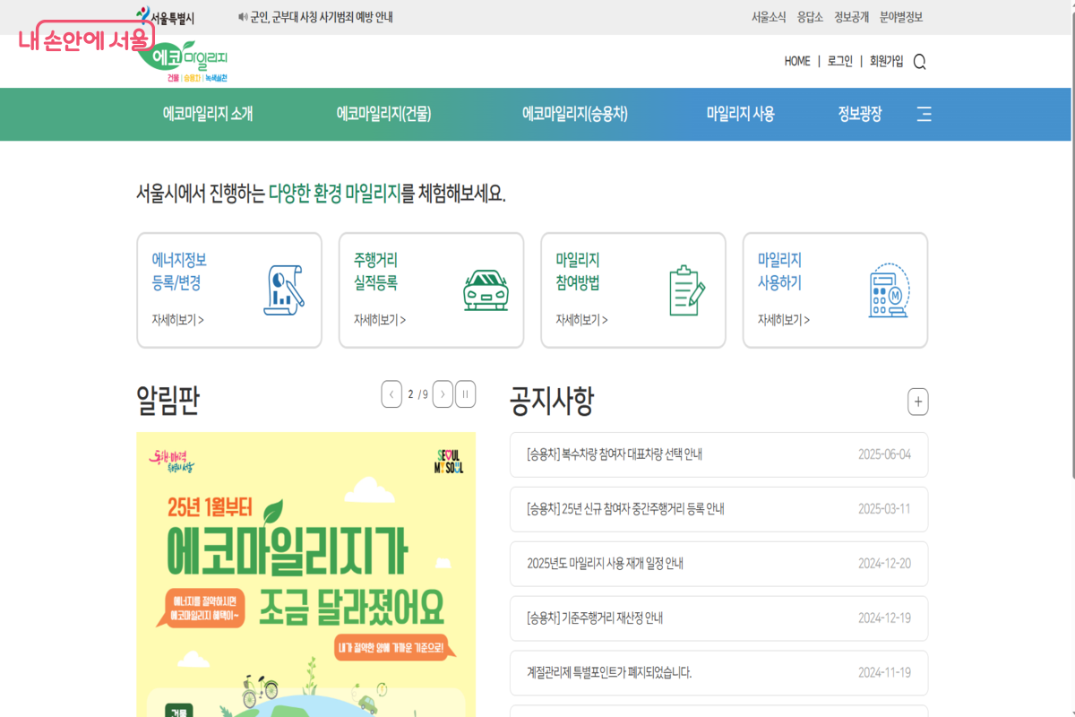Open 마일리지 사용 menu

pos(740,114)
